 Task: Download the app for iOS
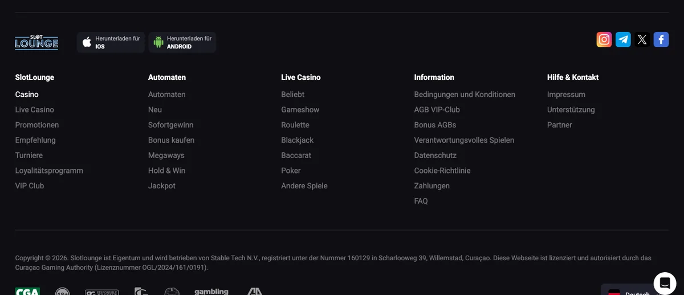click(111, 42)
